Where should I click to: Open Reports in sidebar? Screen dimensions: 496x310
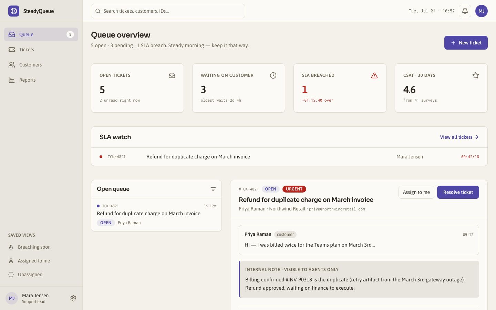click(41, 80)
